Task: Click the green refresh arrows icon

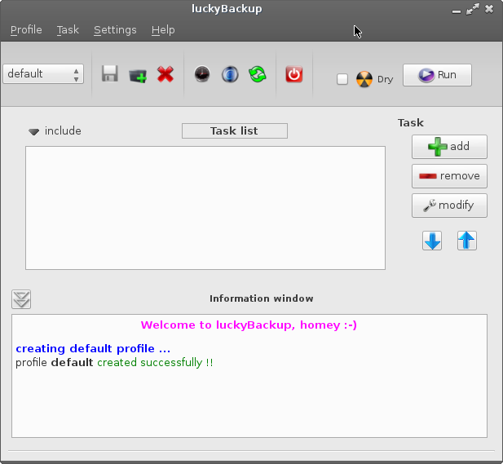Action: (x=258, y=74)
